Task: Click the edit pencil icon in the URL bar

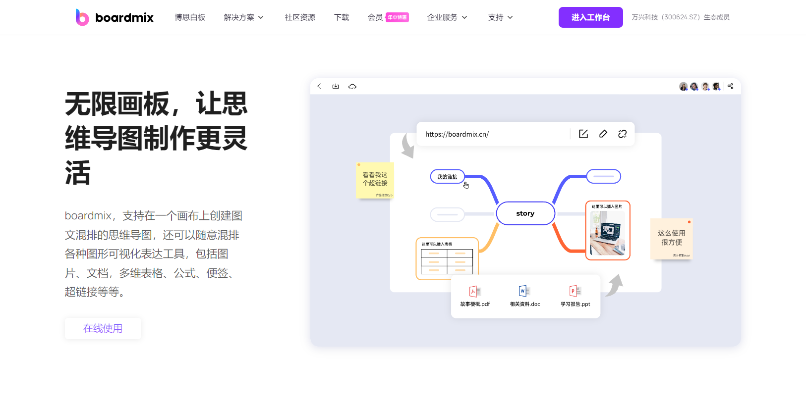Action: coord(603,134)
